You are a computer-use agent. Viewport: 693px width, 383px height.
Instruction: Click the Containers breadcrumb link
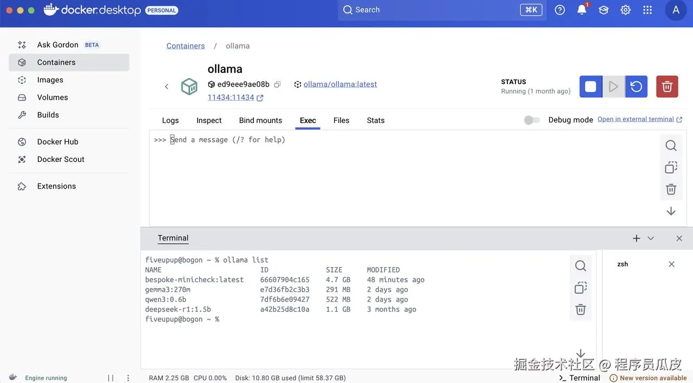coord(186,46)
